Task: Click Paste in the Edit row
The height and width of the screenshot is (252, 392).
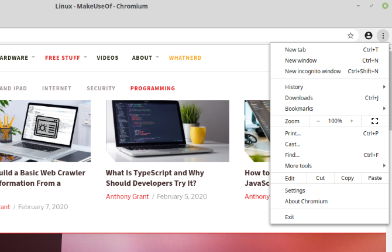Action: 375,178
